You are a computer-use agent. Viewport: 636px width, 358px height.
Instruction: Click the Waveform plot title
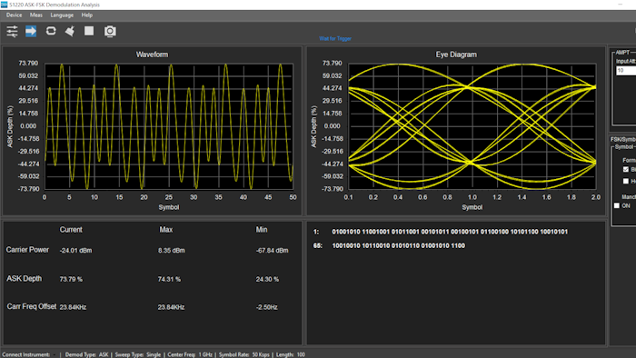click(152, 55)
